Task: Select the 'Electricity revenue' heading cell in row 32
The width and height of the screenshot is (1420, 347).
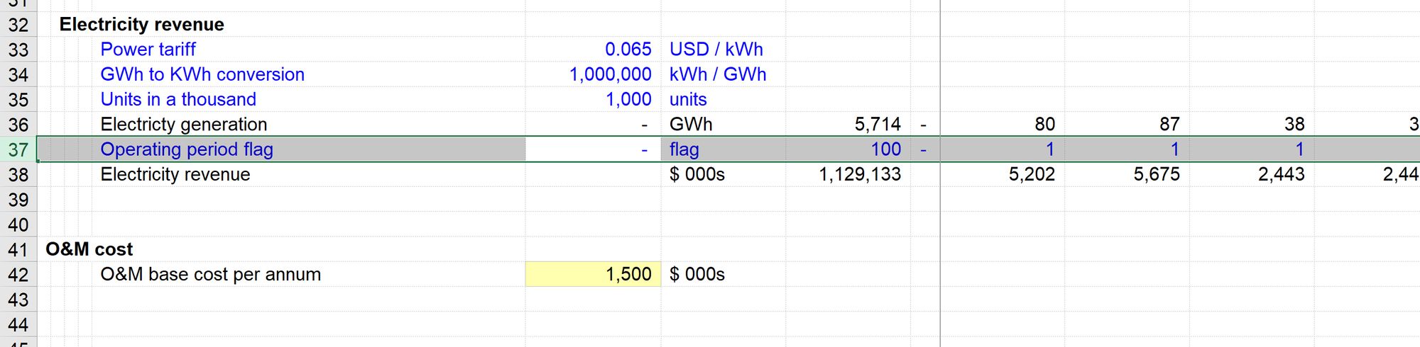Action: click(141, 25)
